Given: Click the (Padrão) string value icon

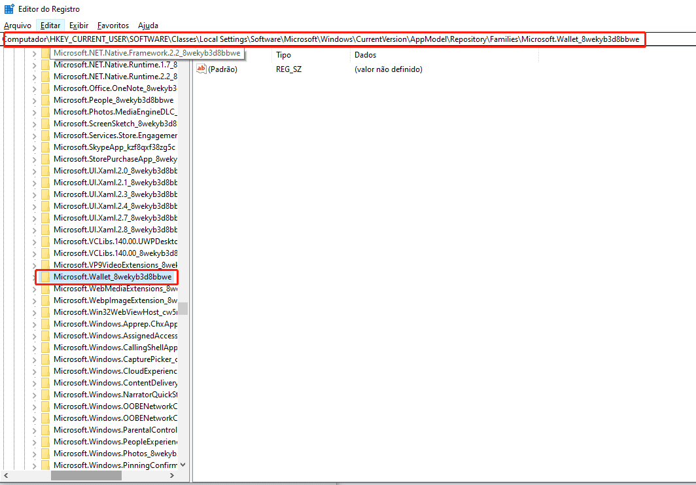Looking at the screenshot, I should (201, 69).
